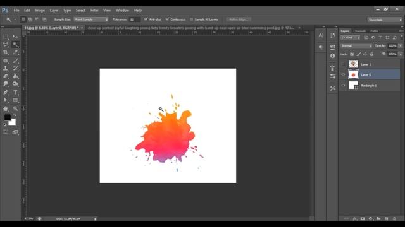
Task: Reset default foreground and background colors
Action: [5, 125]
